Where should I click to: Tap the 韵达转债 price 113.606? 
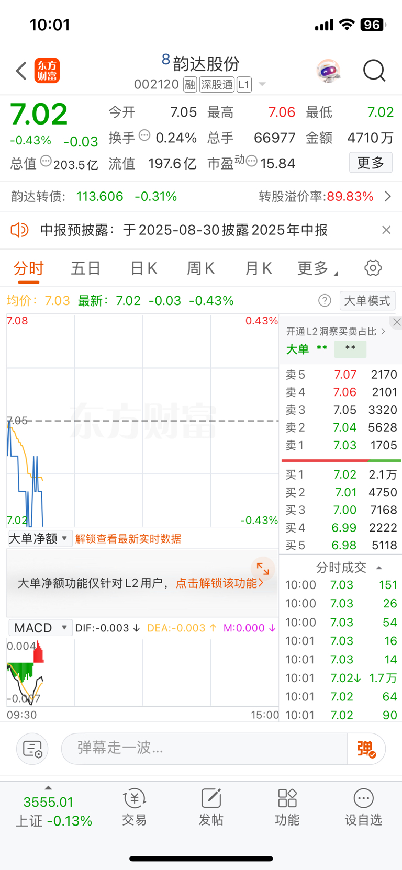pos(99,196)
